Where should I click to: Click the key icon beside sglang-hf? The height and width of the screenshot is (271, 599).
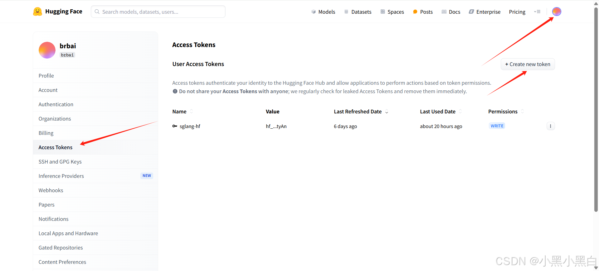pyautogui.click(x=175, y=126)
